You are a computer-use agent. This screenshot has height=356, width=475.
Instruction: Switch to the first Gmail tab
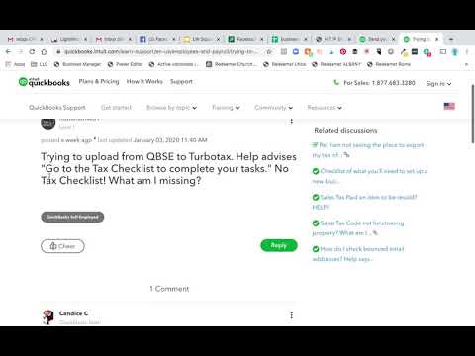25,39
